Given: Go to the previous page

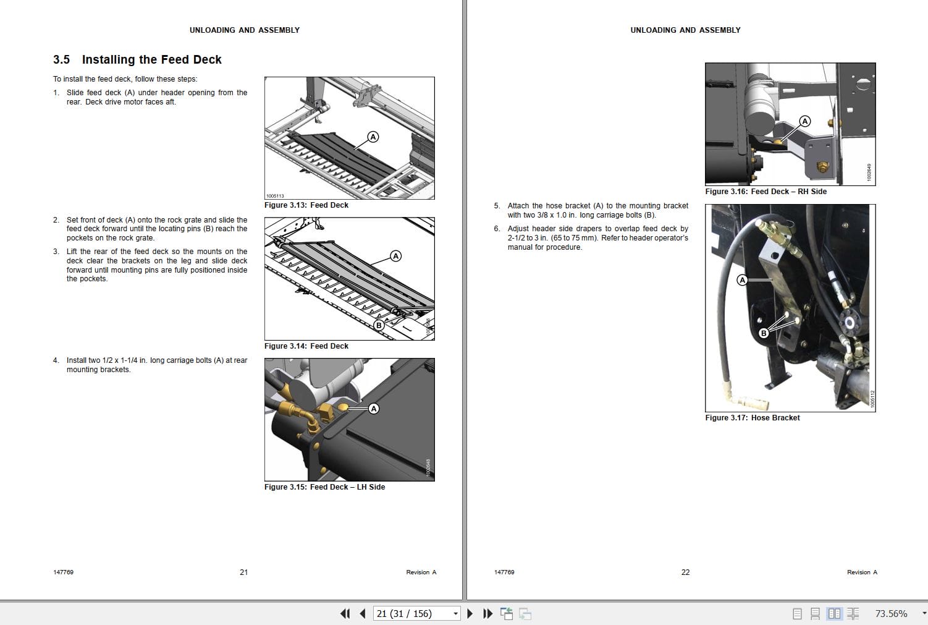Looking at the screenshot, I should [362, 613].
